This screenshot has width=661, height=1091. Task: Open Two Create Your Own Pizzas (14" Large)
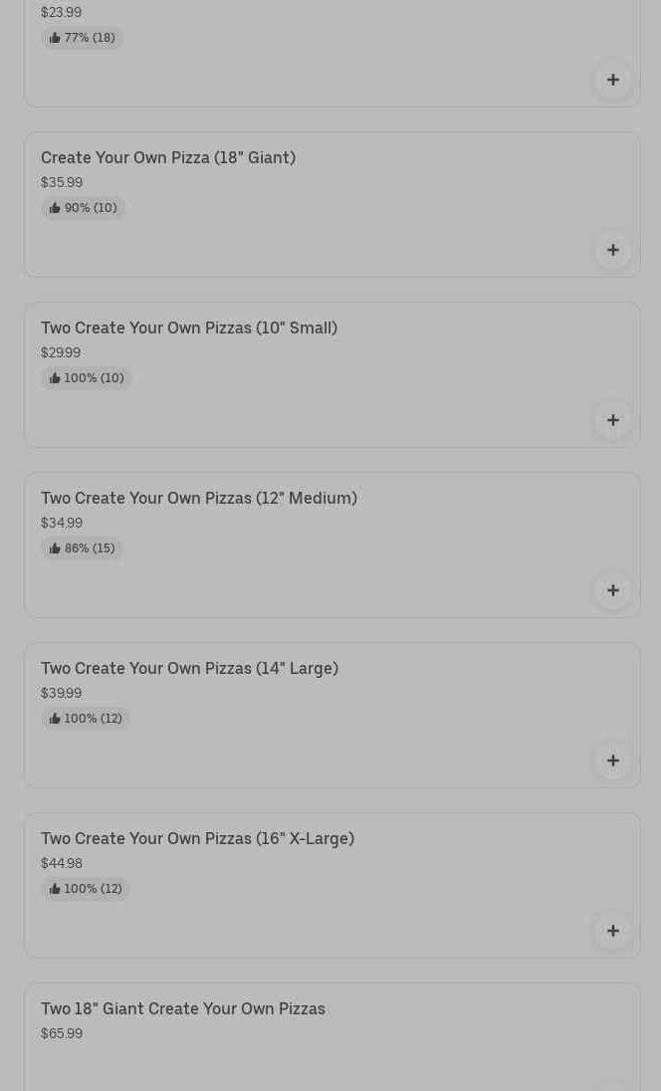(190, 669)
